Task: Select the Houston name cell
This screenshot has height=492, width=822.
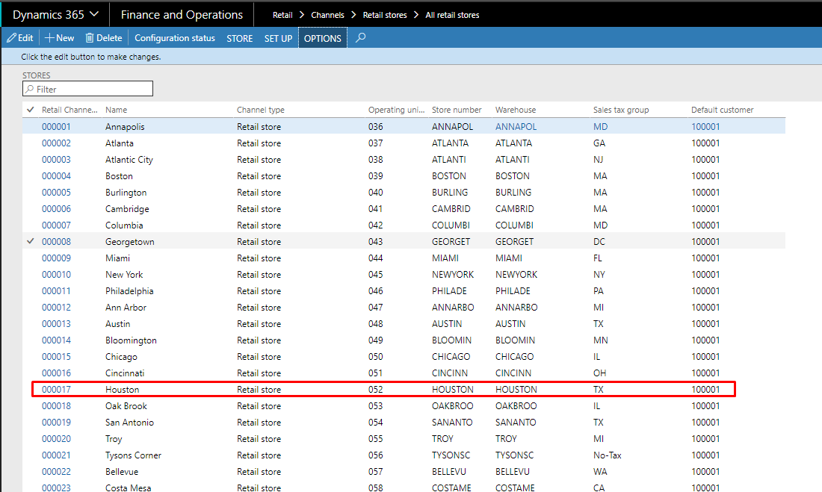Action: pos(122,389)
